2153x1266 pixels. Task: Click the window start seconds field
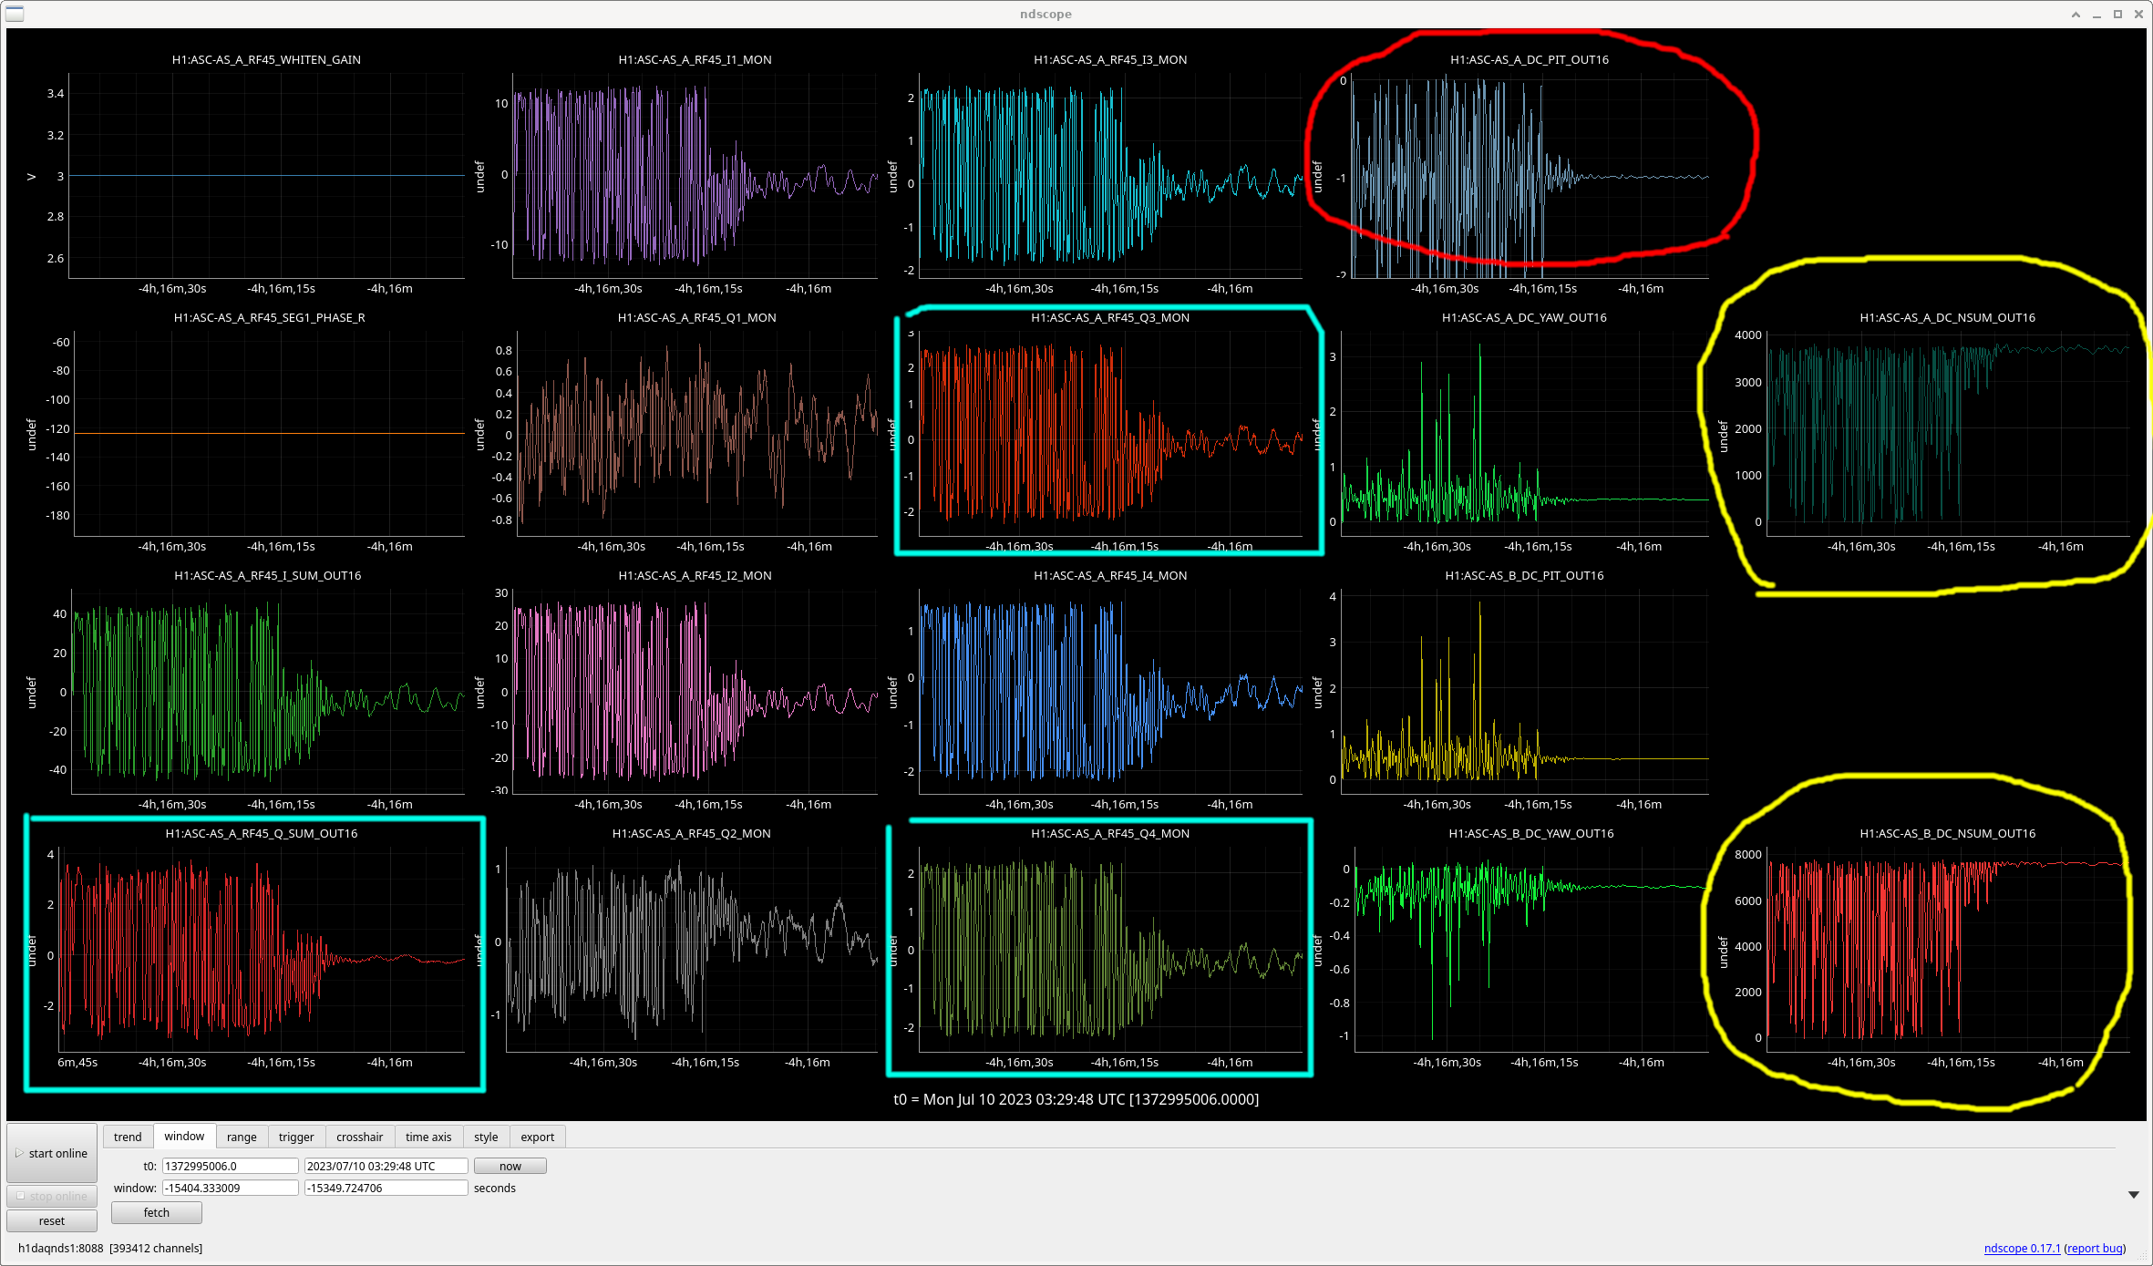pyautogui.click(x=230, y=1188)
